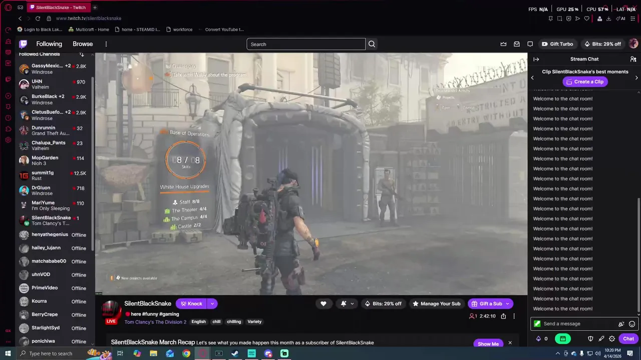Image resolution: width=641 pixels, height=360 pixels.
Task: Open the emote picker smiley
Action: tap(632, 324)
